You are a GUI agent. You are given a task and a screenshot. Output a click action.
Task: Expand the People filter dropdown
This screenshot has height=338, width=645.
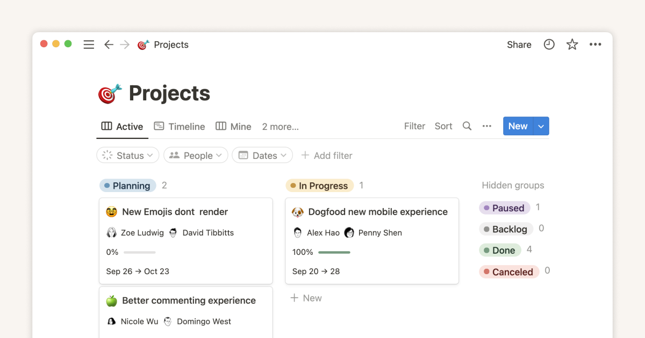point(196,155)
